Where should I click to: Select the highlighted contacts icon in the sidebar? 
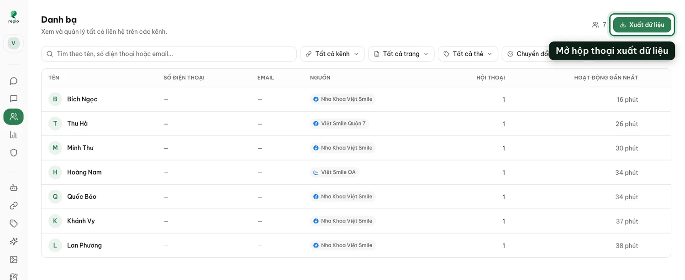pyautogui.click(x=14, y=117)
